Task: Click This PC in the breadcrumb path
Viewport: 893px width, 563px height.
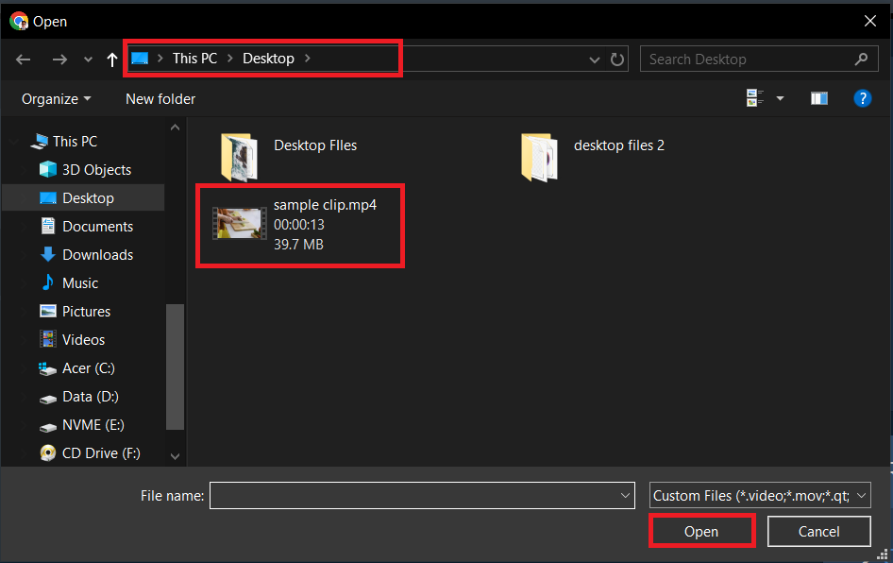Action: tap(194, 58)
